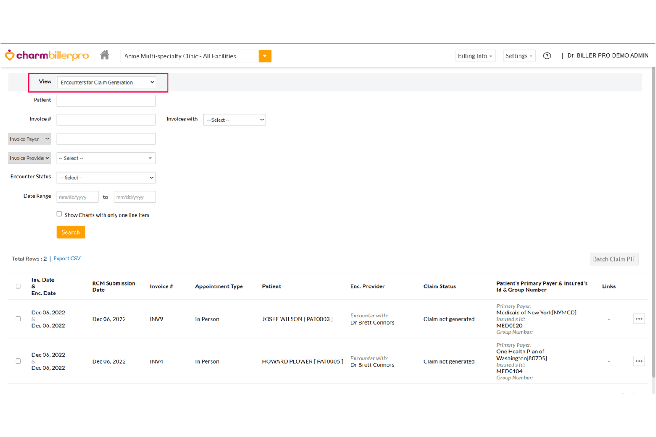Click the Patient column header
The width and height of the screenshot is (656, 437).
tap(271, 286)
